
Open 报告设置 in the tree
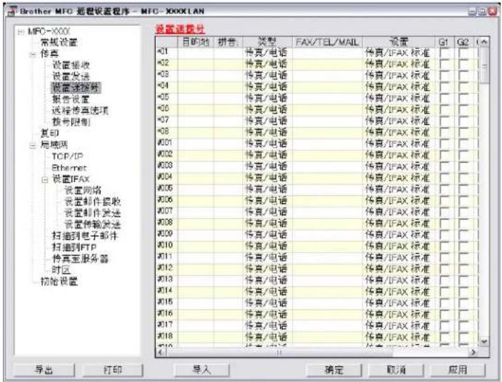point(71,99)
